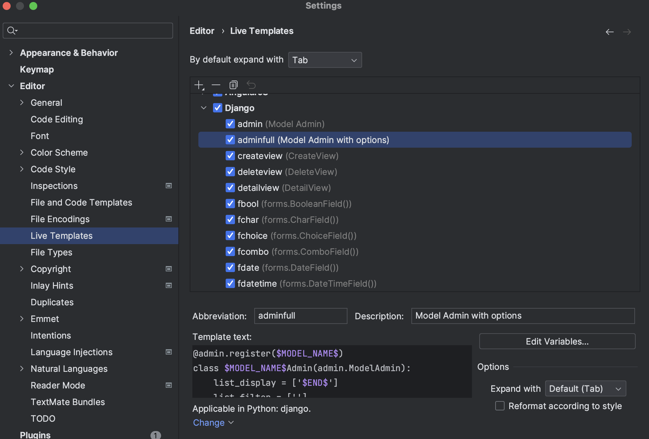Enable Reformat according to style
649x439 pixels.
pyautogui.click(x=500, y=406)
